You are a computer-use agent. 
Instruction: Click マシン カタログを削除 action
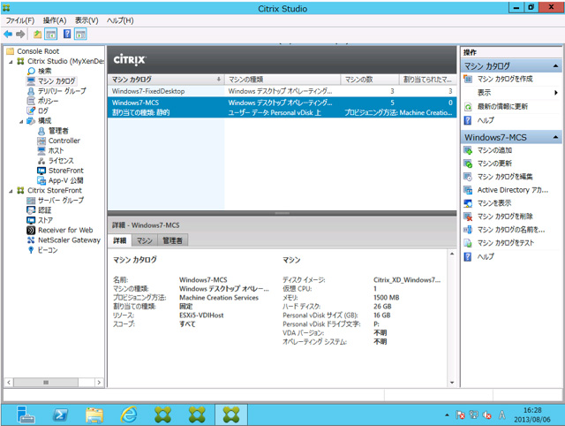tap(505, 217)
